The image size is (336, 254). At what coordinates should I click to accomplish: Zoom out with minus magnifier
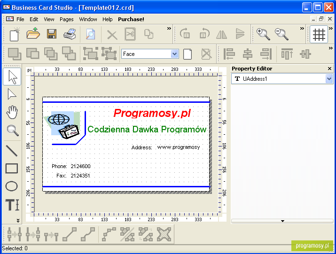pos(282,34)
